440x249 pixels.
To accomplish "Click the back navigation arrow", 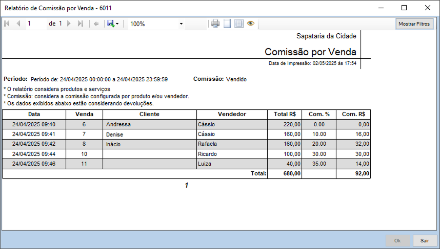I will (96, 24).
